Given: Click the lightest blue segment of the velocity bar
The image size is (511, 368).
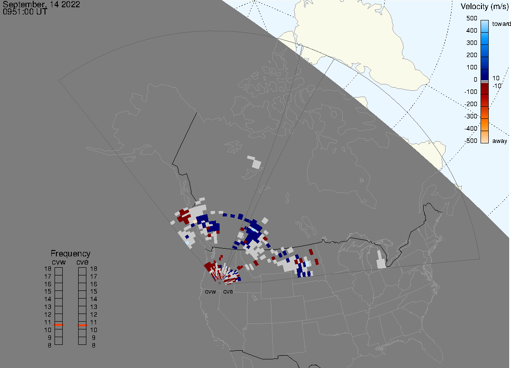Looking at the screenshot, I should point(485,26).
